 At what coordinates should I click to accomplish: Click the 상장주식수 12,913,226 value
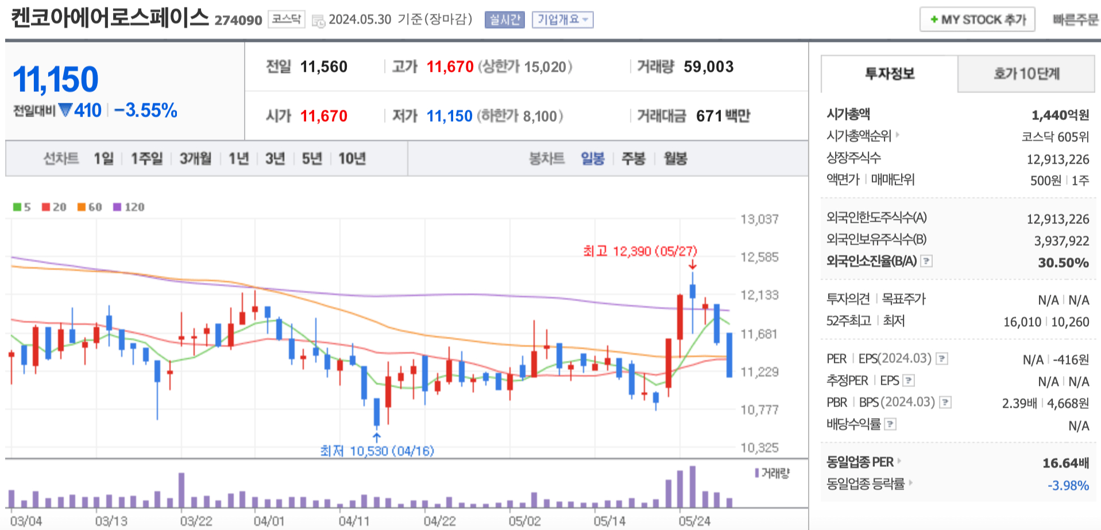click(x=1058, y=159)
